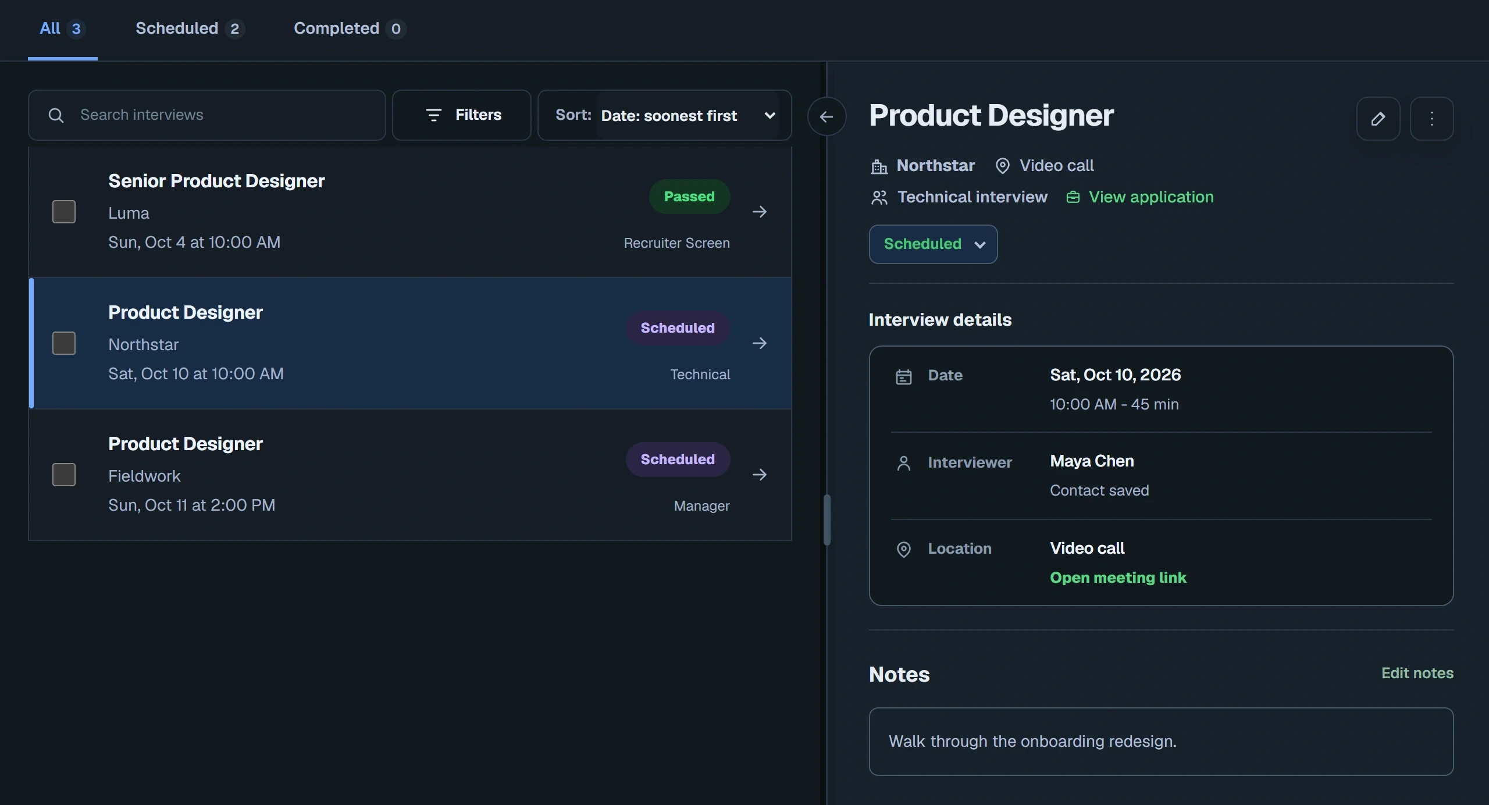Open the Filters button

pyautogui.click(x=462, y=115)
